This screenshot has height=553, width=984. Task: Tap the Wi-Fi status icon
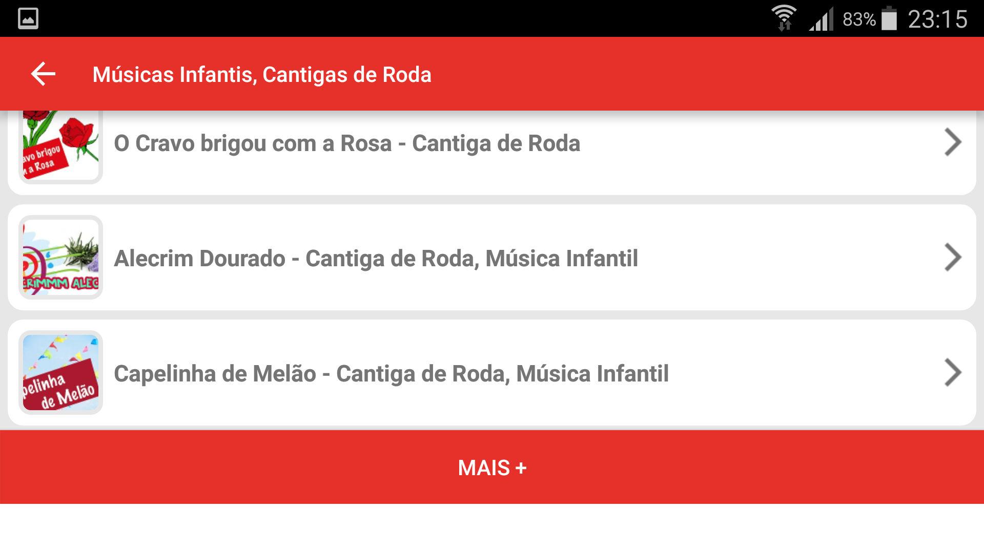784,18
